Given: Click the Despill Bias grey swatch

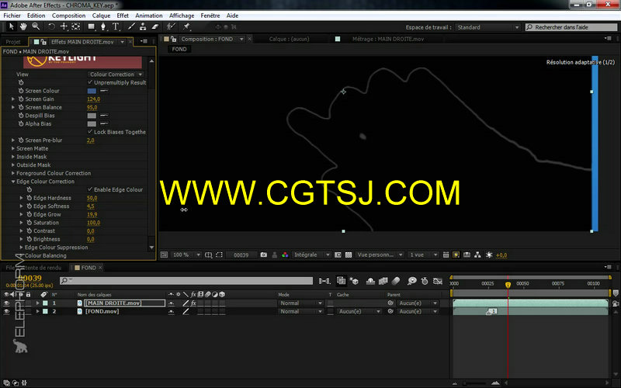Looking at the screenshot, I should (92, 116).
